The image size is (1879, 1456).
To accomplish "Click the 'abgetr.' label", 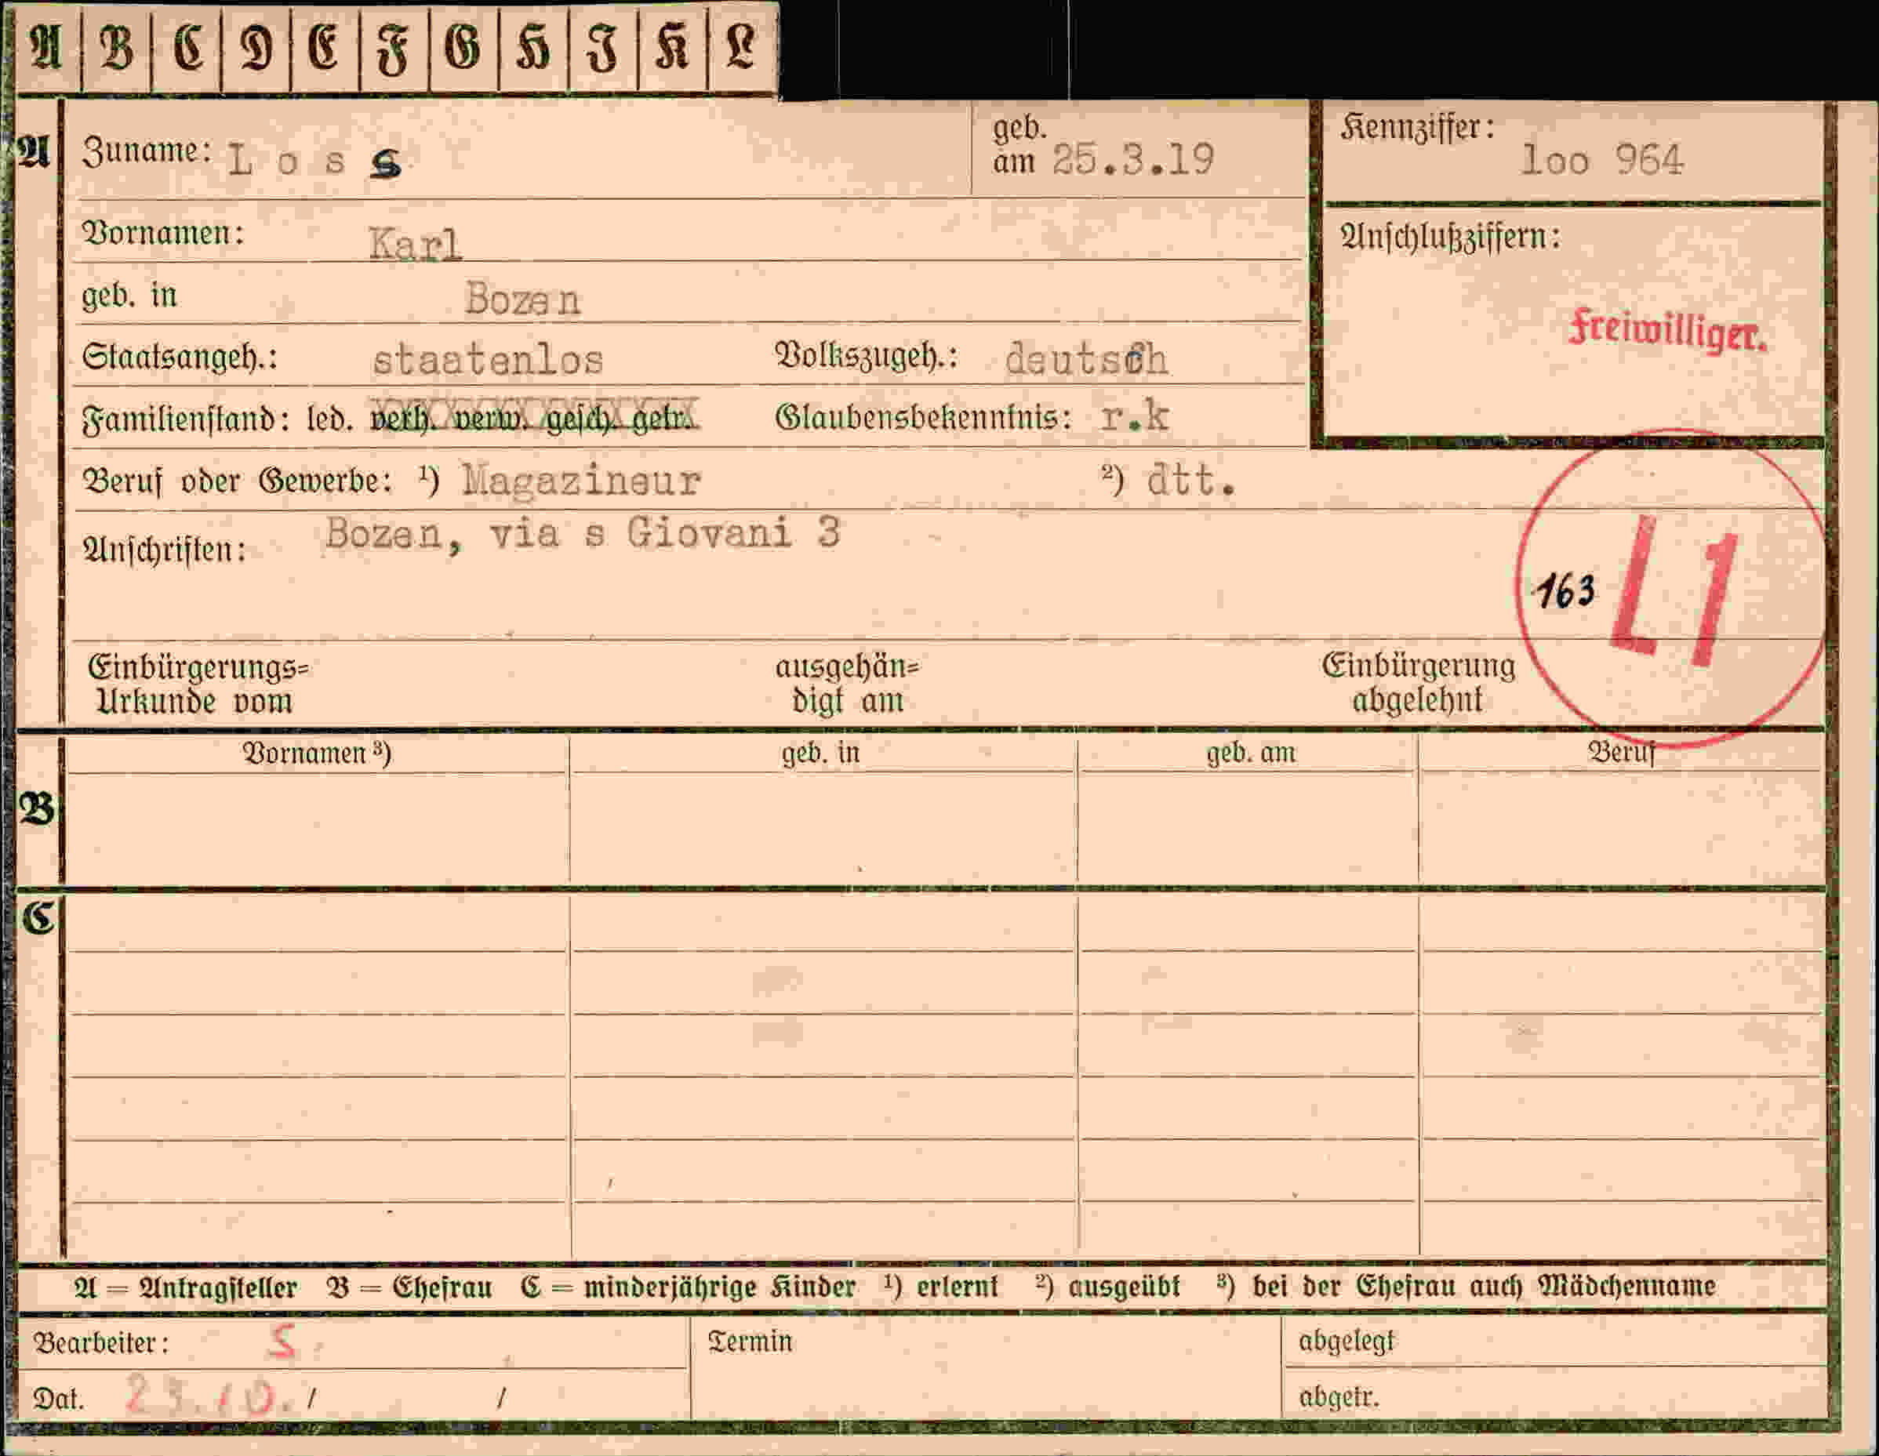I will [1339, 1397].
